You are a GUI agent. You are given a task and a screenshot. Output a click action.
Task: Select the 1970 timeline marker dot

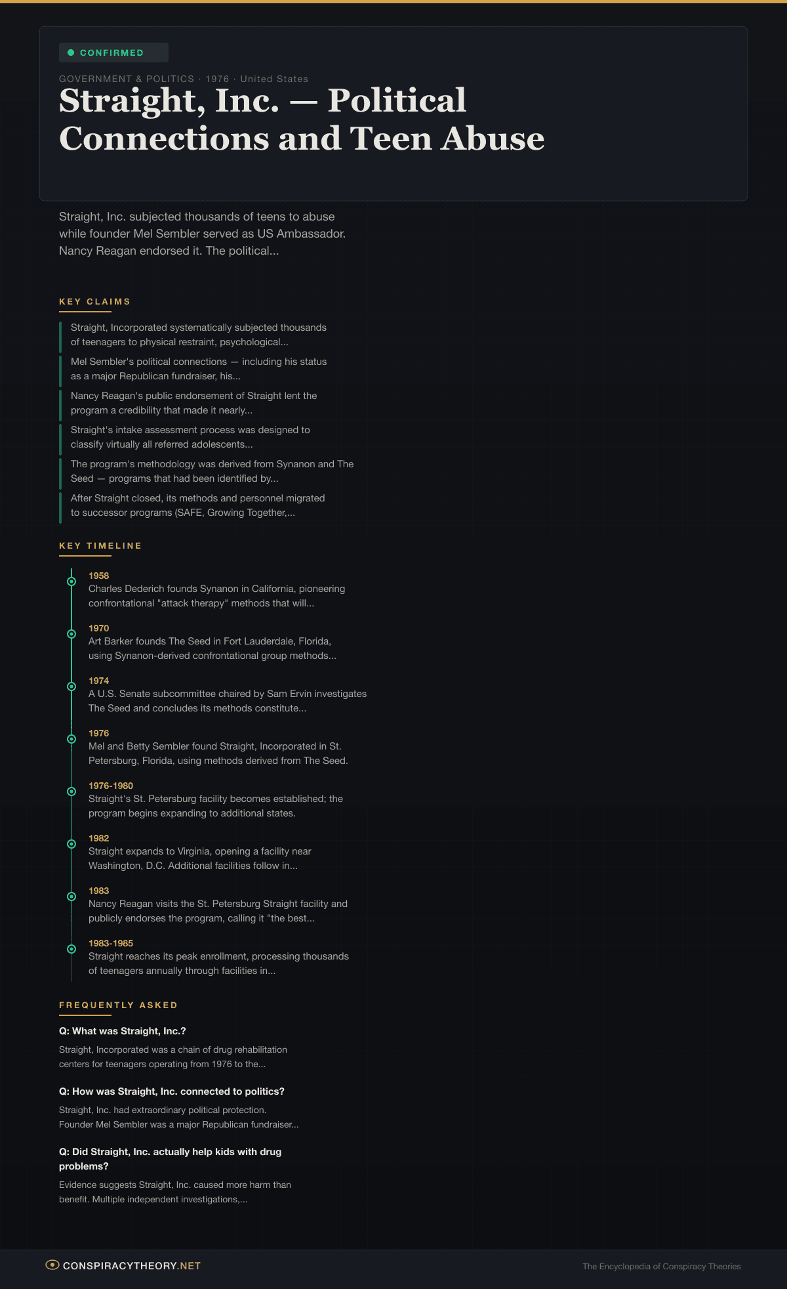[71, 634]
